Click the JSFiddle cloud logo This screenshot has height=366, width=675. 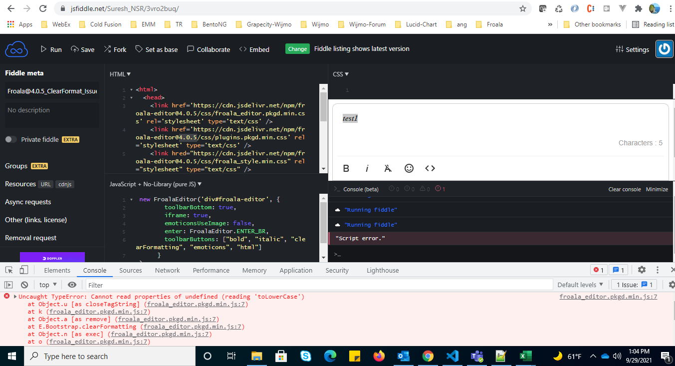coord(16,49)
